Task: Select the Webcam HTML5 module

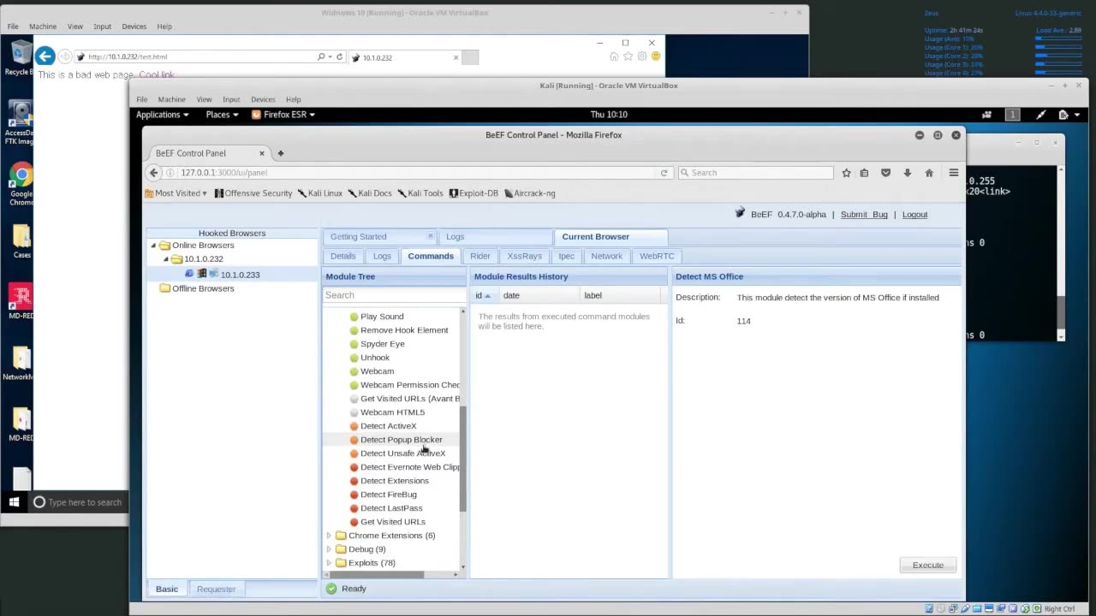Action: point(392,412)
